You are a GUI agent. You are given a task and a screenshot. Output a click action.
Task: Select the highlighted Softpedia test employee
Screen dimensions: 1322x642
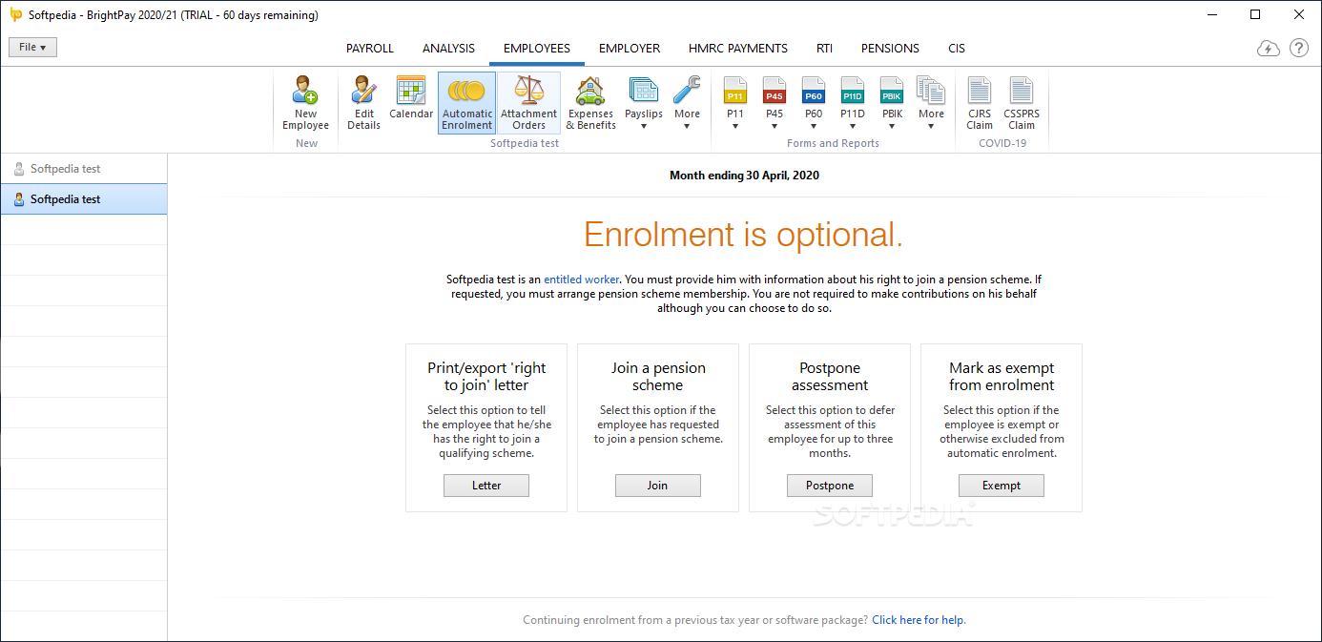coord(84,199)
